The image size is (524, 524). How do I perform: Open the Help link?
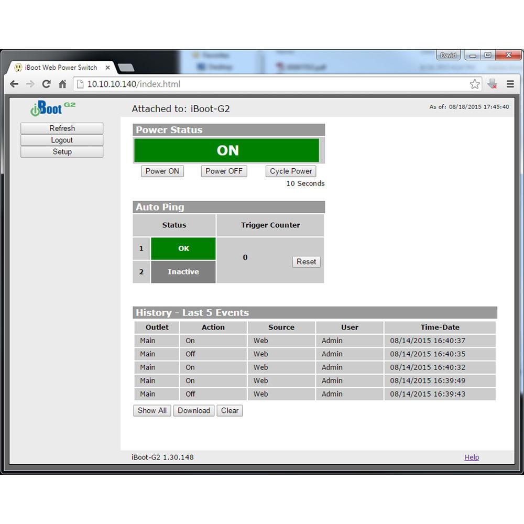(472, 457)
